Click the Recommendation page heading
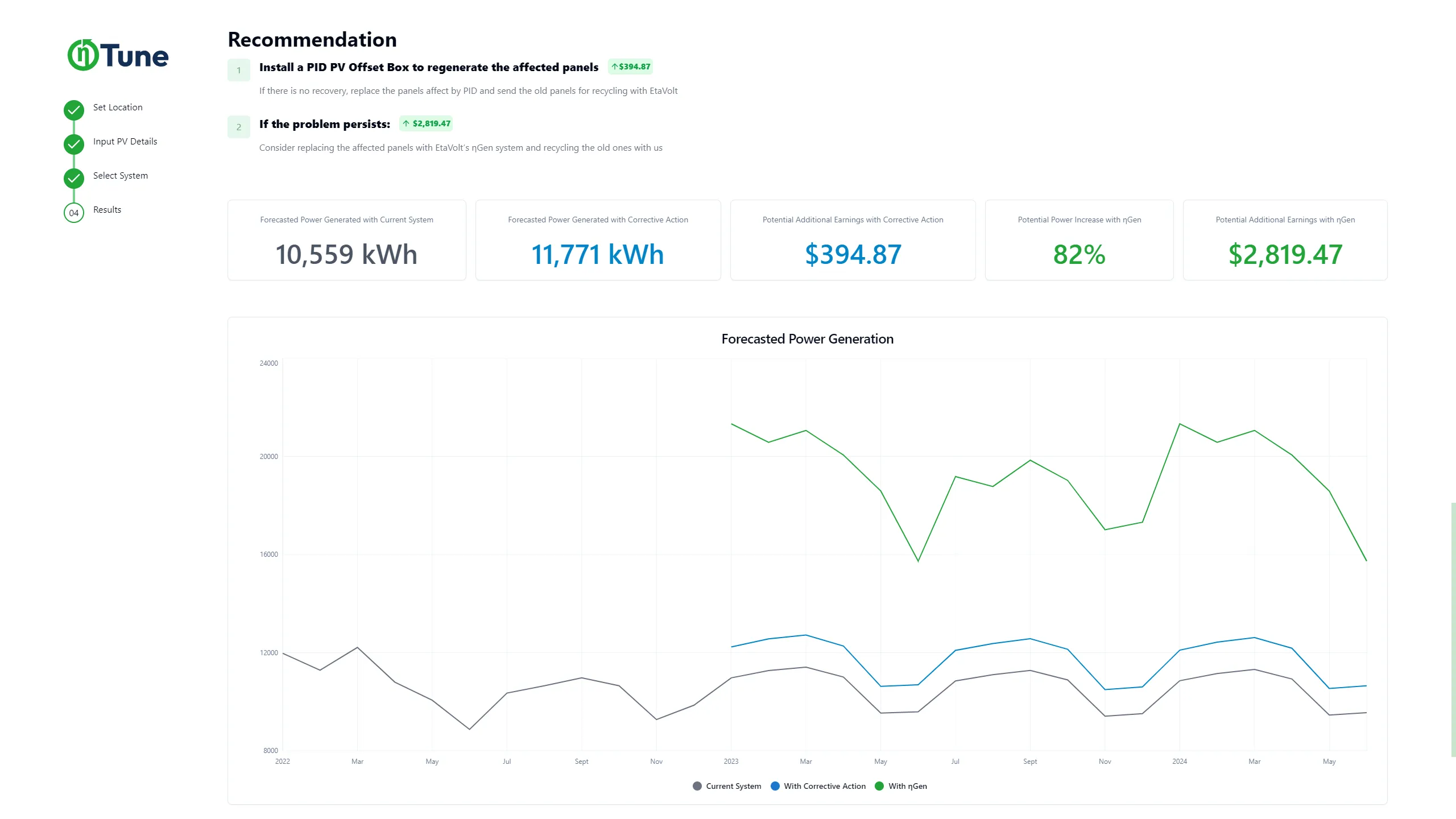The width and height of the screenshot is (1456, 819). coord(312,40)
